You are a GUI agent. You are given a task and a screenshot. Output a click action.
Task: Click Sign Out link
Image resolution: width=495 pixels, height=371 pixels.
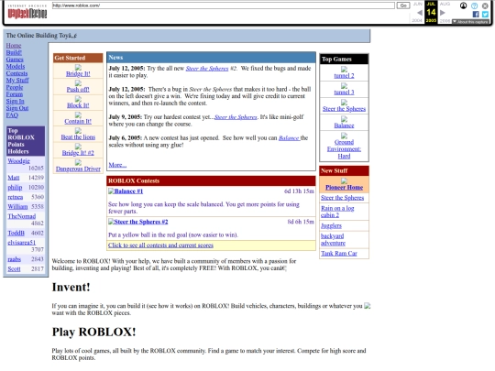coord(17,108)
